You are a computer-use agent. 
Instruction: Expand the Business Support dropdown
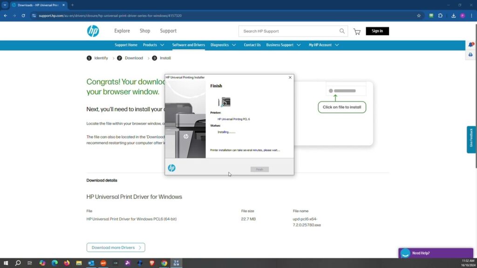pos(283,45)
